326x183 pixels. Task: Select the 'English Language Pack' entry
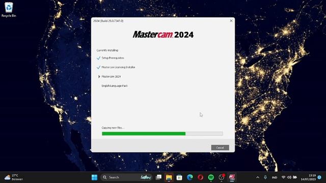[x=115, y=86]
